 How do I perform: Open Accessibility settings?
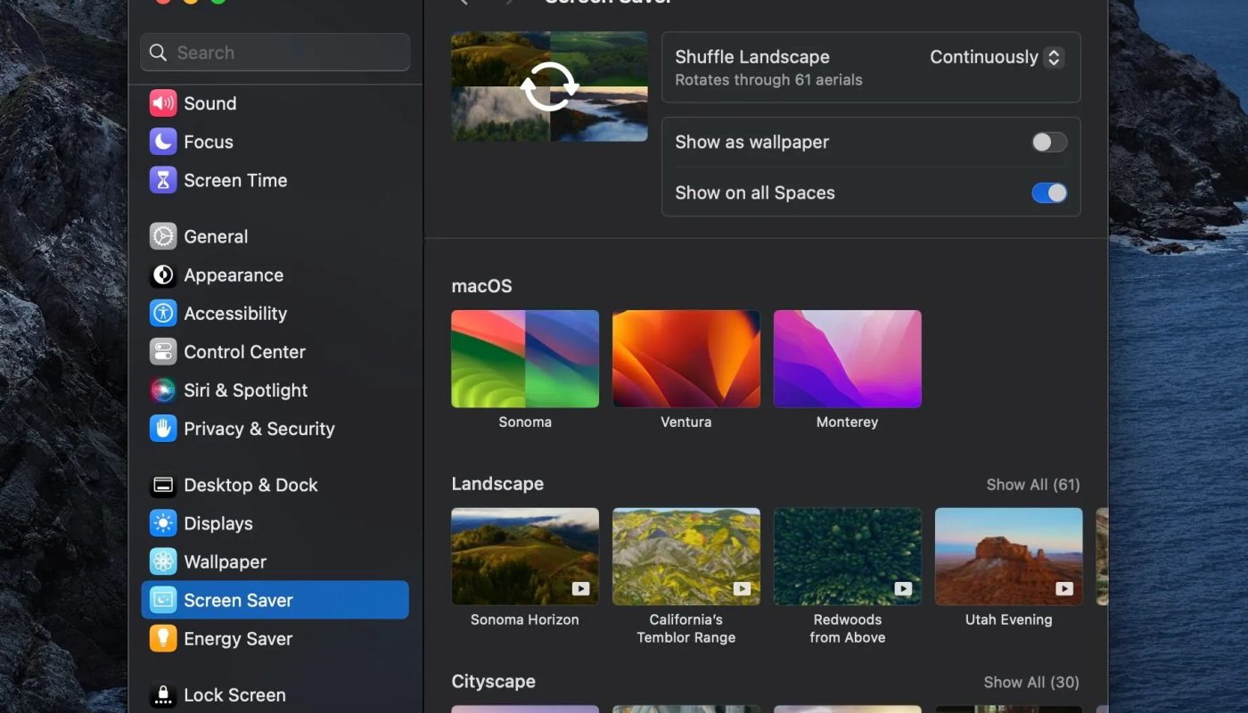pos(275,313)
